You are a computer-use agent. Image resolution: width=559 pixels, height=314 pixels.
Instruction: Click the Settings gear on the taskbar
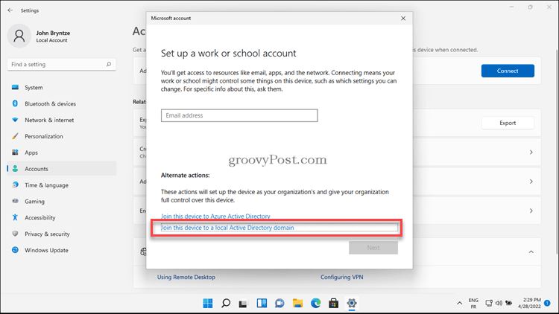click(x=352, y=303)
